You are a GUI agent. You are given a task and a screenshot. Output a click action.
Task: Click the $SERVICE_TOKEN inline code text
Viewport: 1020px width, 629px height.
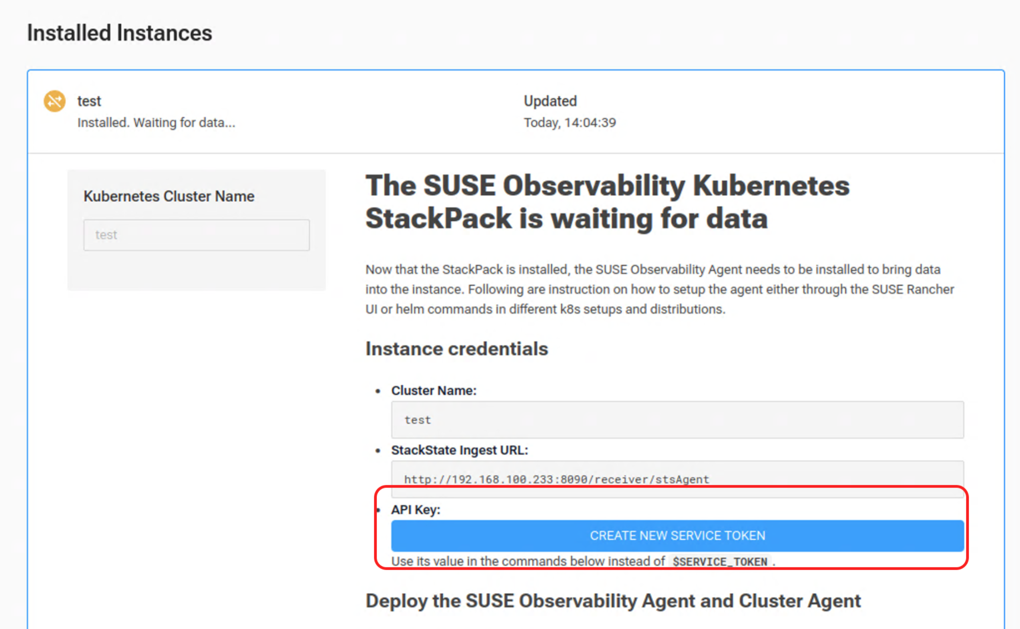[719, 562]
